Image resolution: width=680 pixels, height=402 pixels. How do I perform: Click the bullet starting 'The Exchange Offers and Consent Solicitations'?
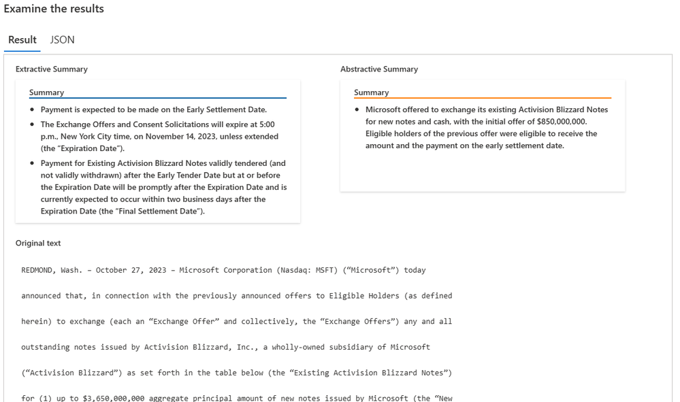[161, 136]
